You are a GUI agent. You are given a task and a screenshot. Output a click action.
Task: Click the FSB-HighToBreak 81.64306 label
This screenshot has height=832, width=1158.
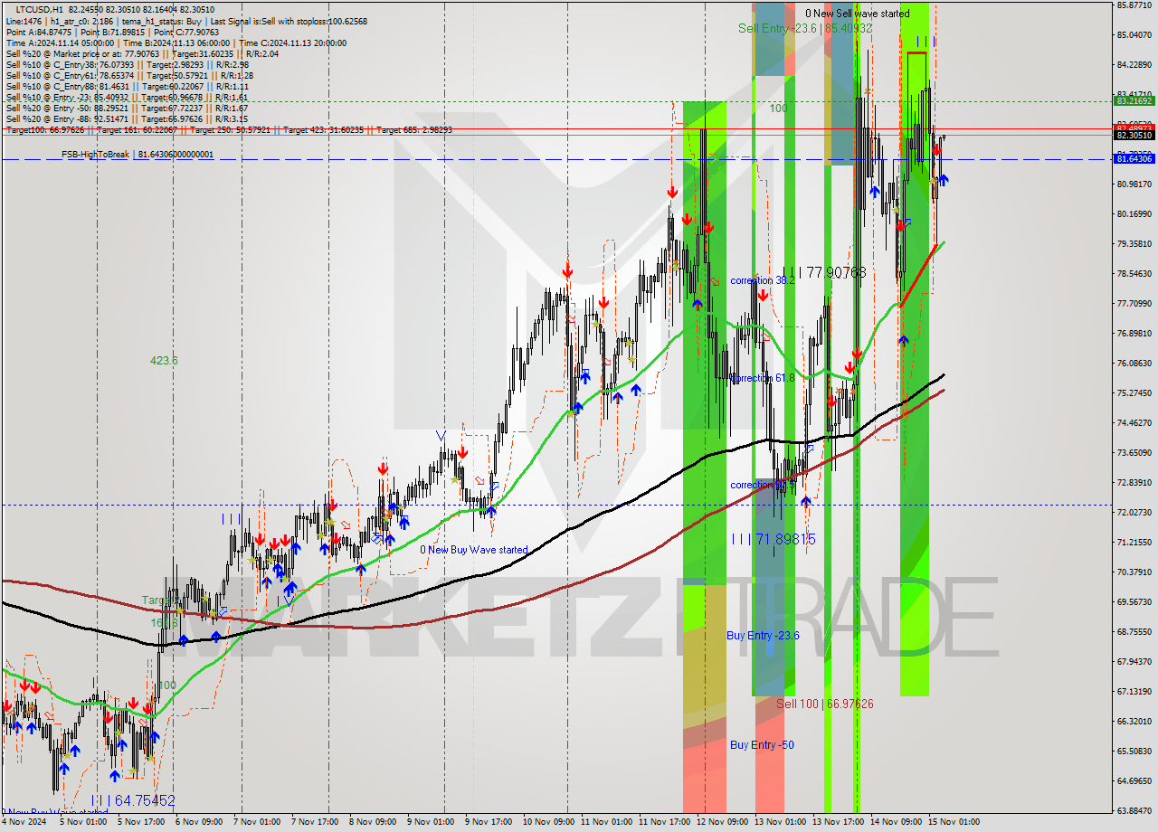pyautogui.click(x=138, y=155)
